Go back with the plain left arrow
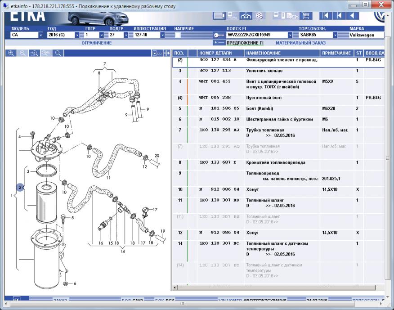 [352, 16]
